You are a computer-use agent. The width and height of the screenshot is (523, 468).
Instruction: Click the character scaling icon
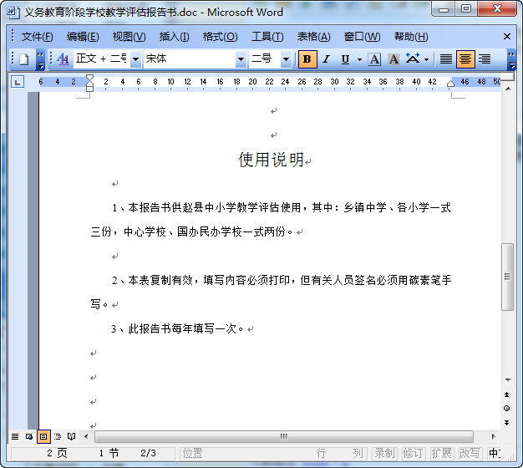413,59
